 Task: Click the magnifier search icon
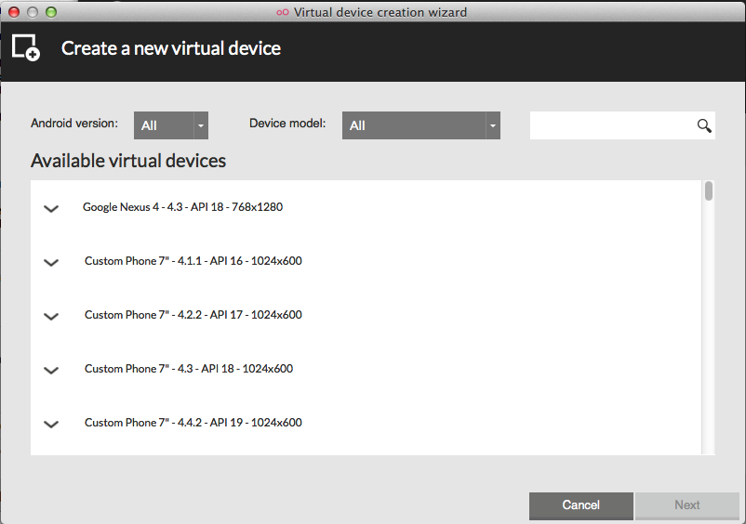click(x=704, y=125)
